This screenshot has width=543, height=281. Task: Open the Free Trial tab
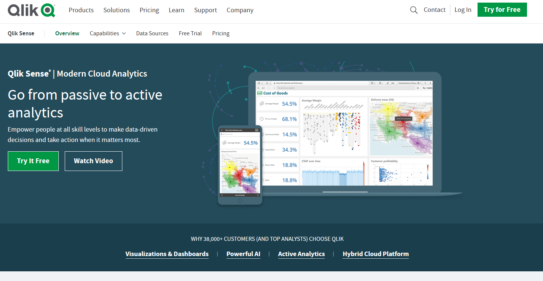point(190,33)
